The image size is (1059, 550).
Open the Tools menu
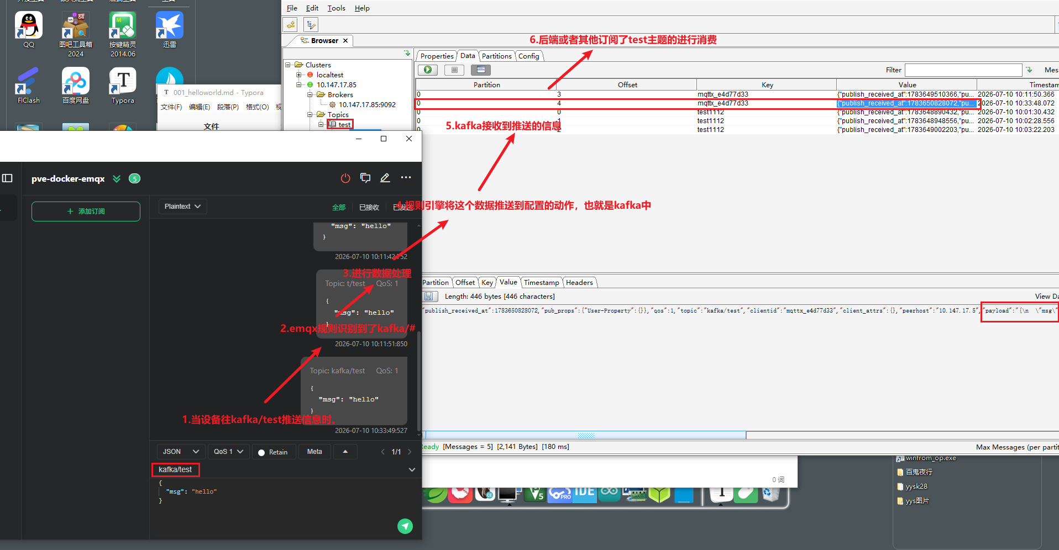click(336, 8)
